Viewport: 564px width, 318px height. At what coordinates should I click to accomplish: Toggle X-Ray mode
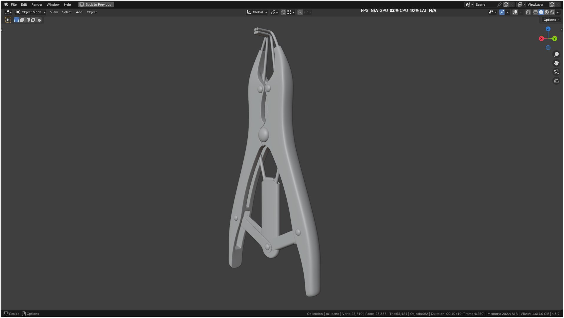pyautogui.click(x=528, y=12)
